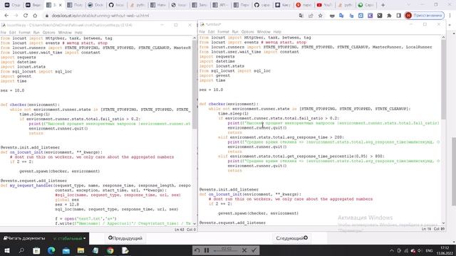Open Format menu in the left IDLE window

pyautogui.click(x=24, y=33)
